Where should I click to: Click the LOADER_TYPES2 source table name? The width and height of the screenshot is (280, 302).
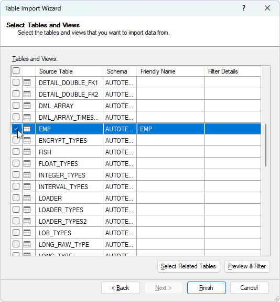pos(63,222)
